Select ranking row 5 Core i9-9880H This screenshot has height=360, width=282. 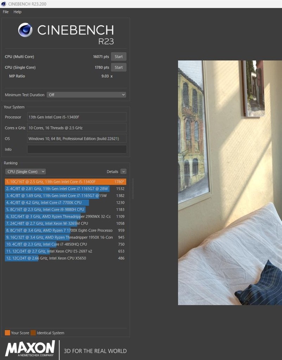coord(65,210)
